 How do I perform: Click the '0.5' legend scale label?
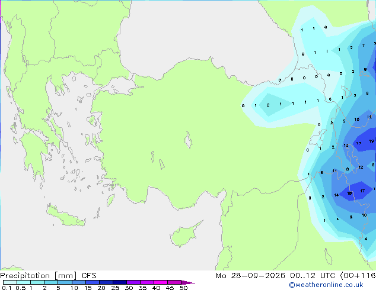tap(20, 288)
